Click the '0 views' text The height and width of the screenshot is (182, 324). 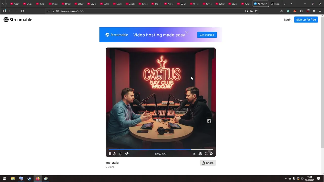[x=110, y=167]
